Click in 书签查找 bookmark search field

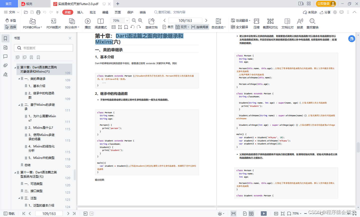43,48
